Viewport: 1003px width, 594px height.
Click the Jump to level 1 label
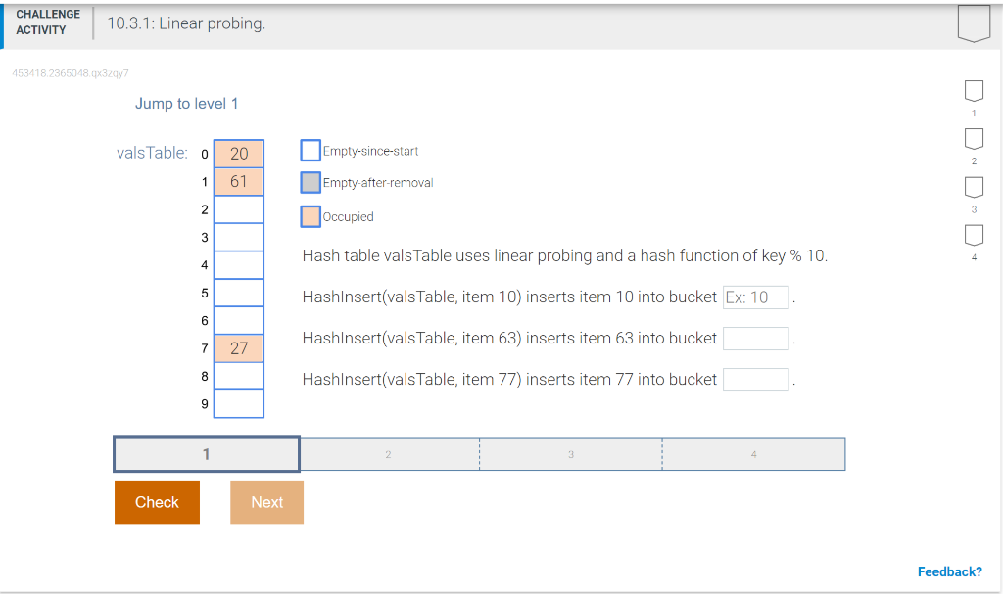[186, 103]
